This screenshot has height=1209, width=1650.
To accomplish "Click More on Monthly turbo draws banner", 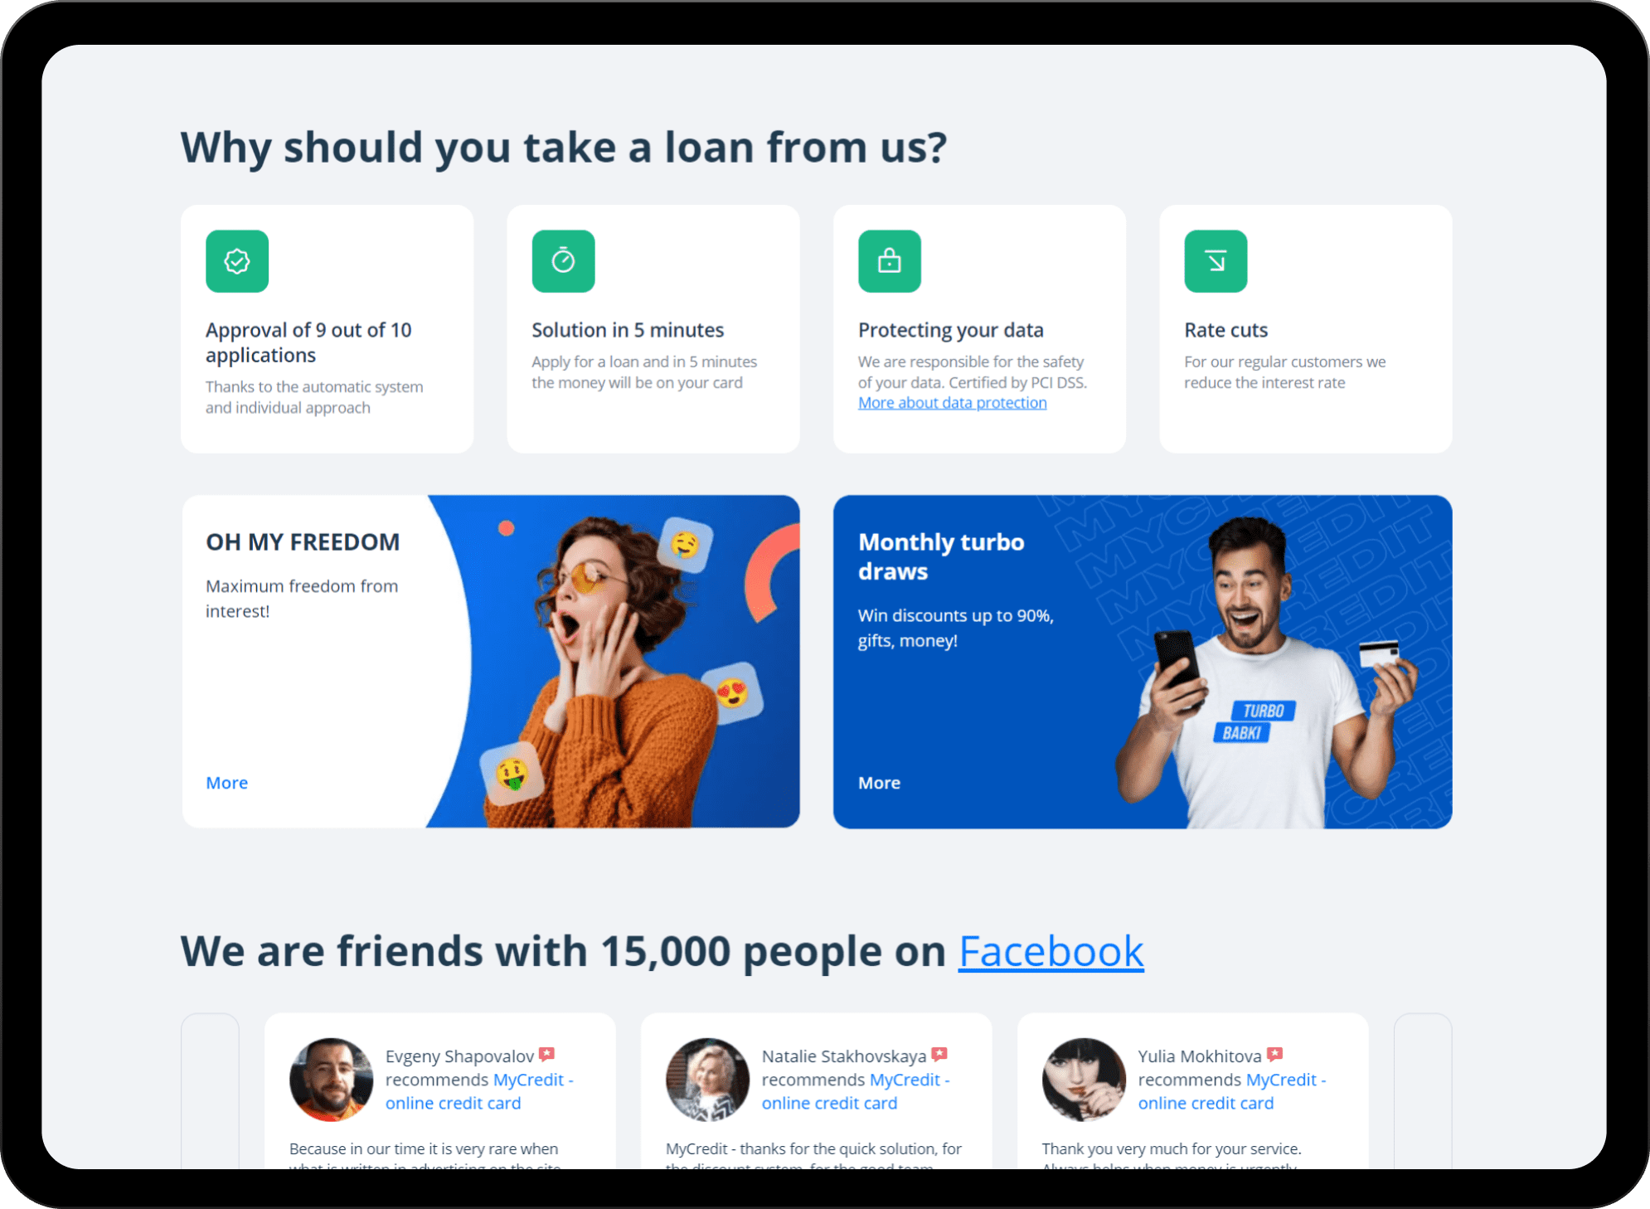I will coord(879,783).
